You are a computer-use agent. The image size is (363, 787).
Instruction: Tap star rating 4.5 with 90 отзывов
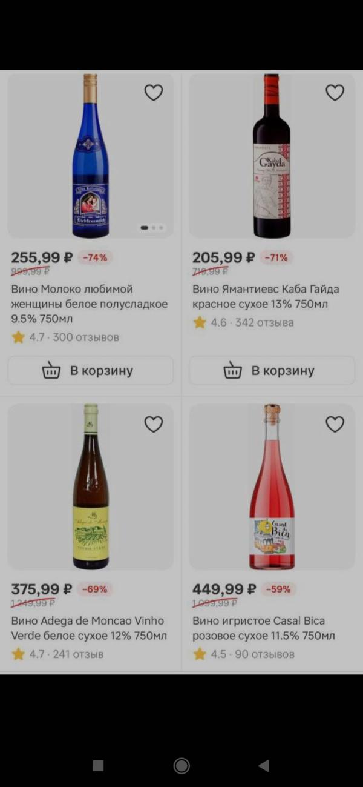pyautogui.click(x=243, y=654)
